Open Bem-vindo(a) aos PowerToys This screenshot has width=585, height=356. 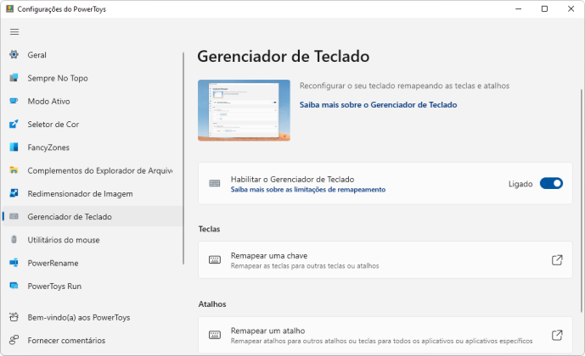(x=93, y=317)
